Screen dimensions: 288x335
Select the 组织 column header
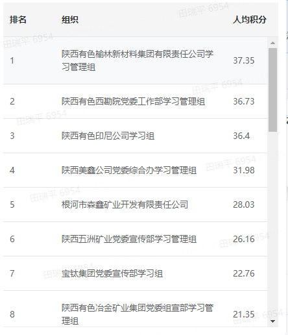pyautogui.click(x=70, y=19)
